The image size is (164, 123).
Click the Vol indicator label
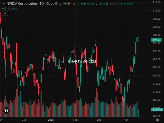coord(4,9)
